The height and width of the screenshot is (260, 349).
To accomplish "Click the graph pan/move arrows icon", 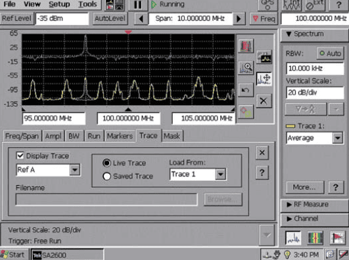I will point(264,79).
